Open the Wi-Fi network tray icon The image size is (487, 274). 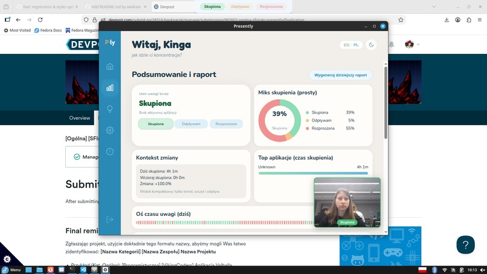click(445, 270)
